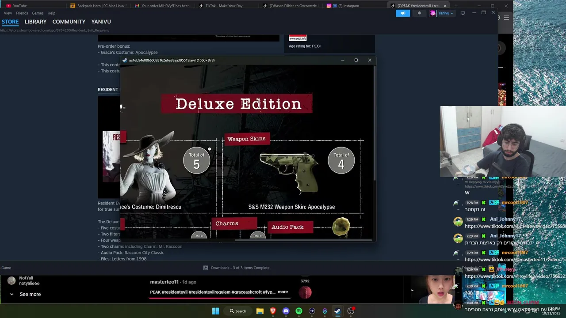Click the webcam overlay of streamer
This screenshot has width=566, height=318.
tap(503, 141)
